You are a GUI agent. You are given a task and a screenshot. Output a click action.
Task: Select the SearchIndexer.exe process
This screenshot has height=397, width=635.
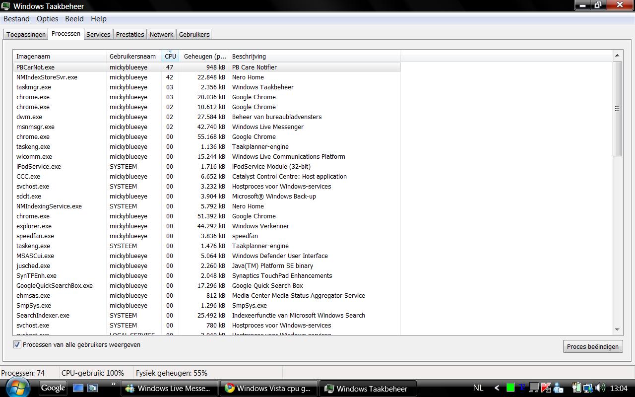click(x=207, y=315)
